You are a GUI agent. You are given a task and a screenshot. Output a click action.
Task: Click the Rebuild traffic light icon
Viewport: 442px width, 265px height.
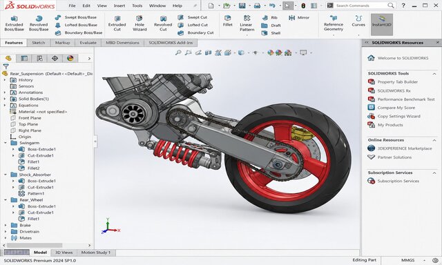coord(303,6)
